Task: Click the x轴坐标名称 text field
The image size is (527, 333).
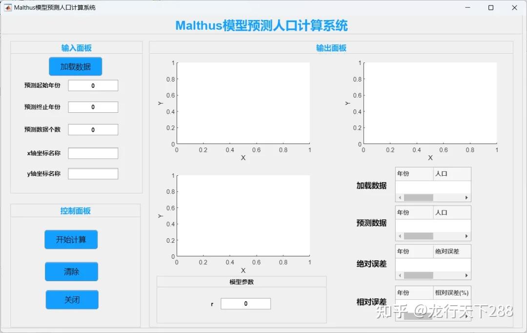Action: pyautogui.click(x=93, y=153)
